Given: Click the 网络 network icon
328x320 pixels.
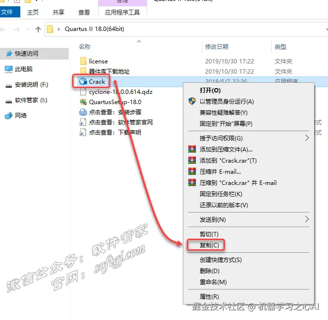Looking at the screenshot, I should 9,116.
